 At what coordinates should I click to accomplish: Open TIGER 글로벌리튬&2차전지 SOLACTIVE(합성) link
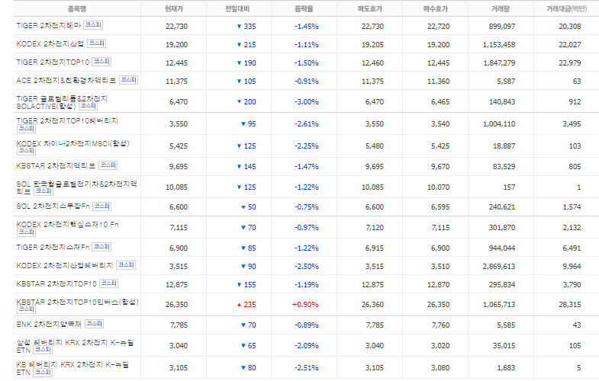coord(62,102)
